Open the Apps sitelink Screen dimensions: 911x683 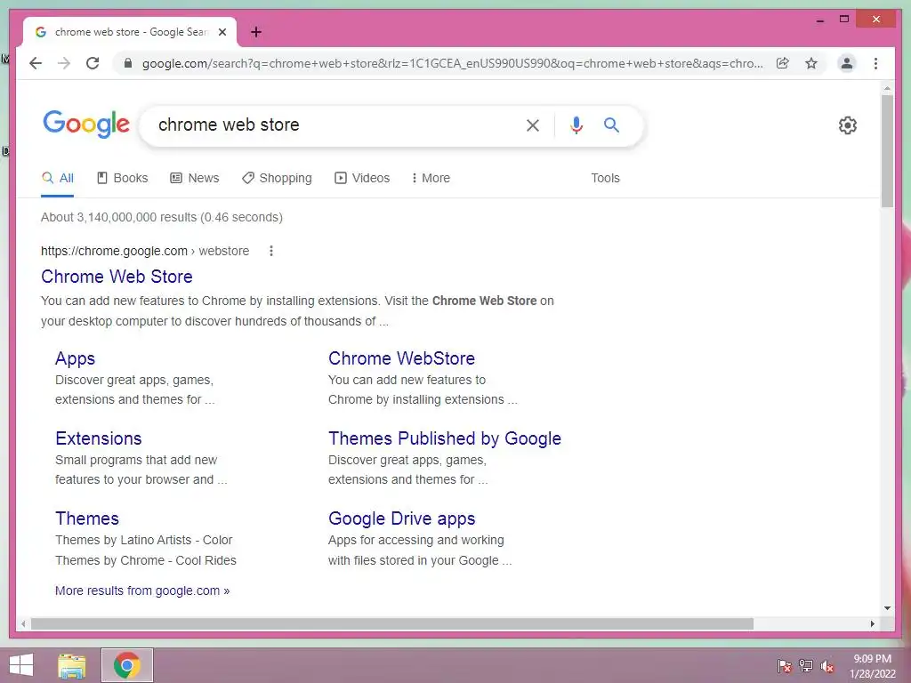(x=75, y=358)
